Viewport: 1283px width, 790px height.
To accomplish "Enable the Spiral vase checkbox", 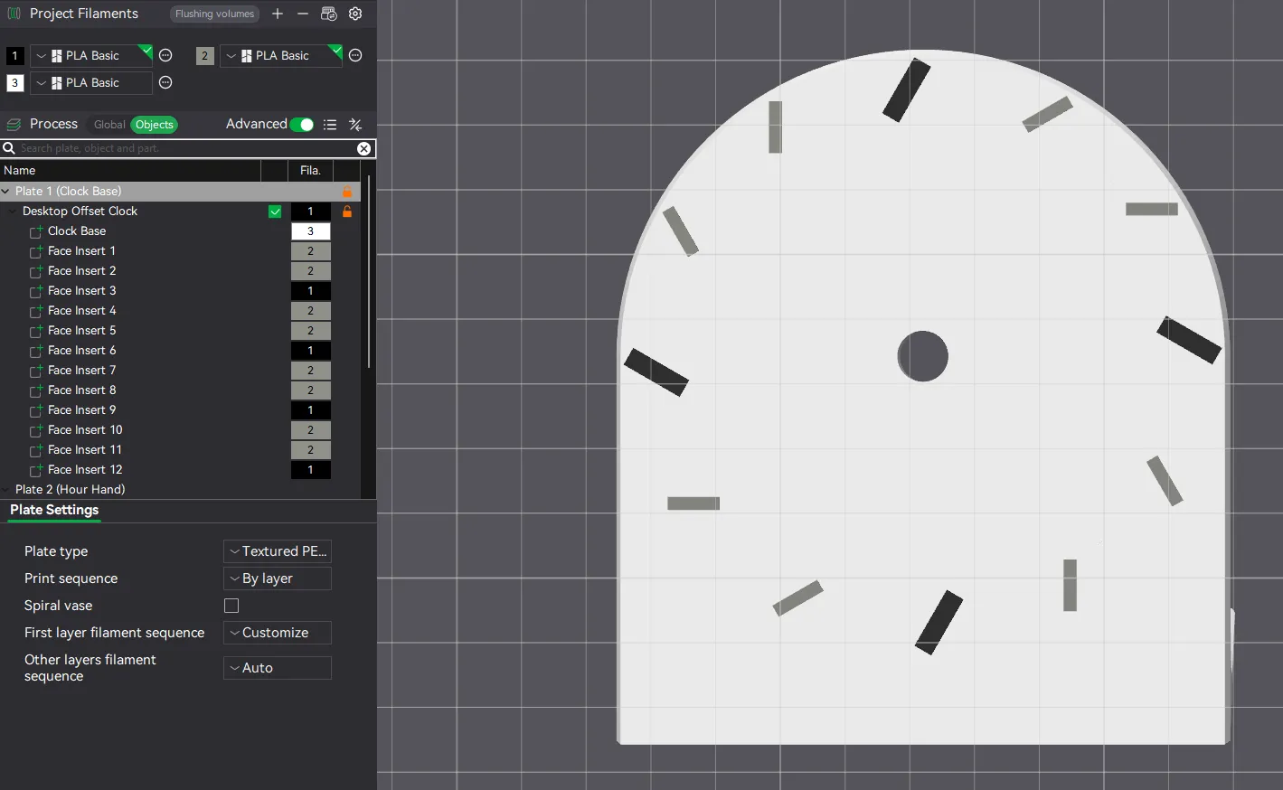I will click(x=231, y=606).
